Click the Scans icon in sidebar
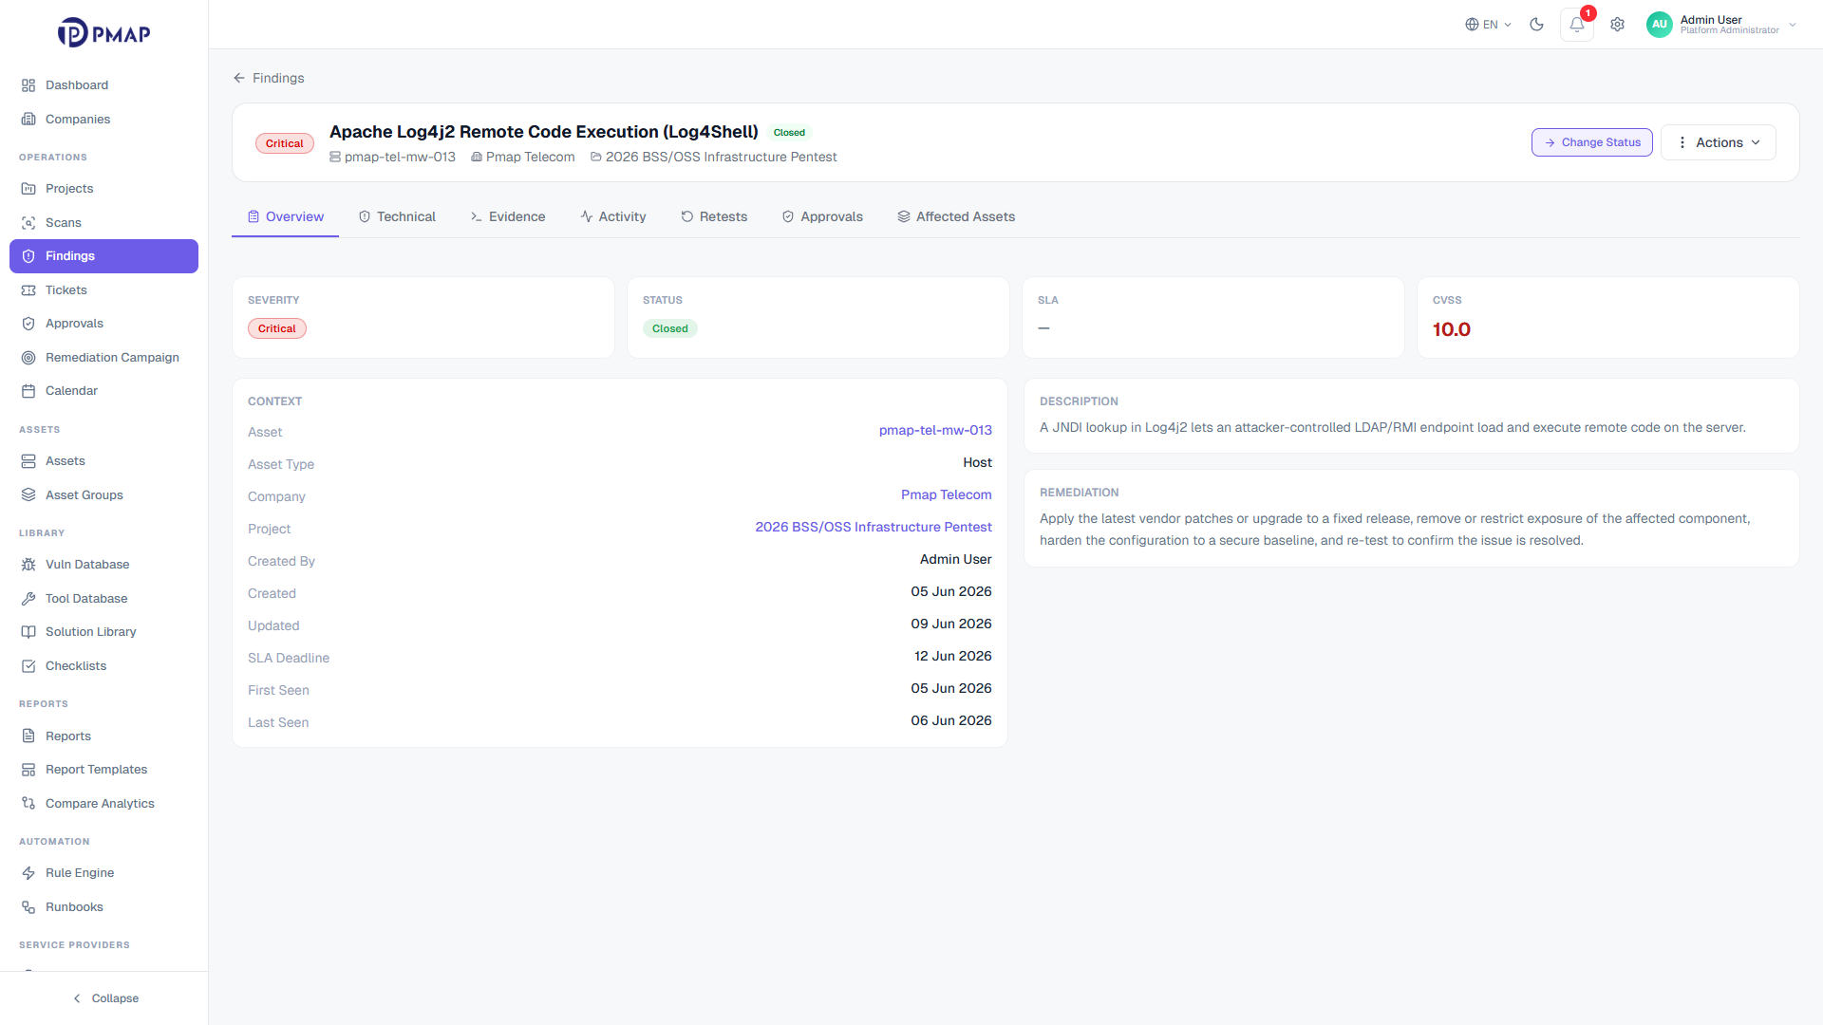Image resolution: width=1823 pixels, height=1025 pixels. point(28,223)
